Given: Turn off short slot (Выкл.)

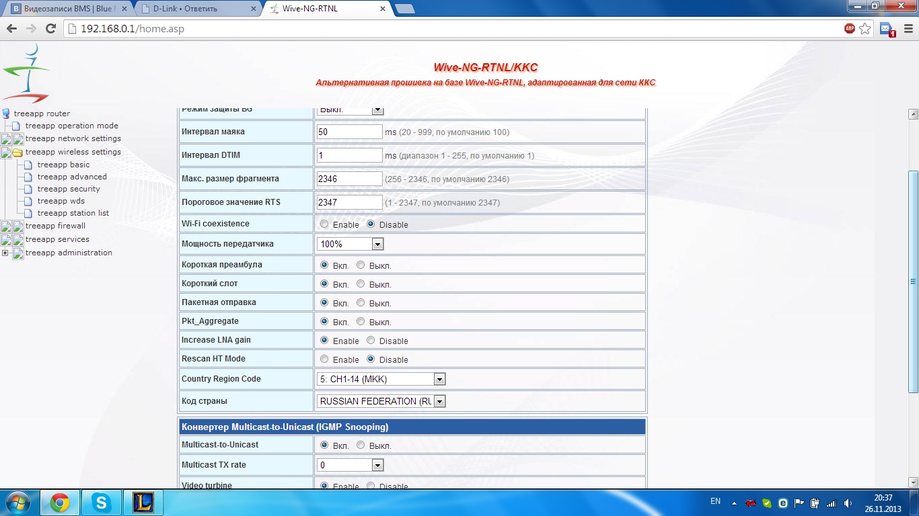Looking at the screenshot, I should pyautogui.click(x=361, y=284).
